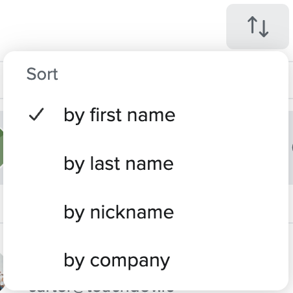Click the word "first" in the checked option
Viewport: 293px width, 293px height.
pyautogui.click(x=107, y=115)
